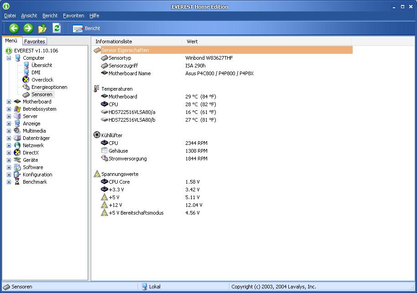Click the Betriebssystem Windows flag icon
Image resolution: width=417 pixels, height=293 pixels.
pyautogui.click(x=17, y=109)
